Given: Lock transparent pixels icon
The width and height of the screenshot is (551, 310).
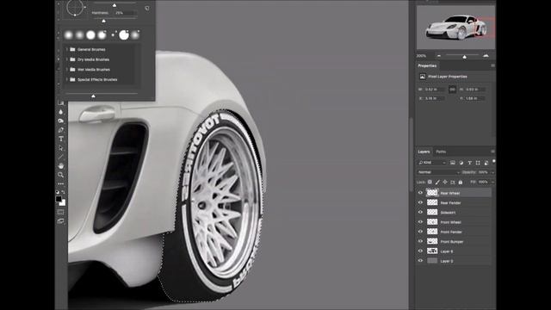Looking at the screenshot, I should click(x=430, y=182).
